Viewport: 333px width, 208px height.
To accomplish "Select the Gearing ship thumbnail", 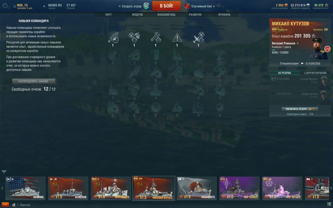I will pos(25,188).
